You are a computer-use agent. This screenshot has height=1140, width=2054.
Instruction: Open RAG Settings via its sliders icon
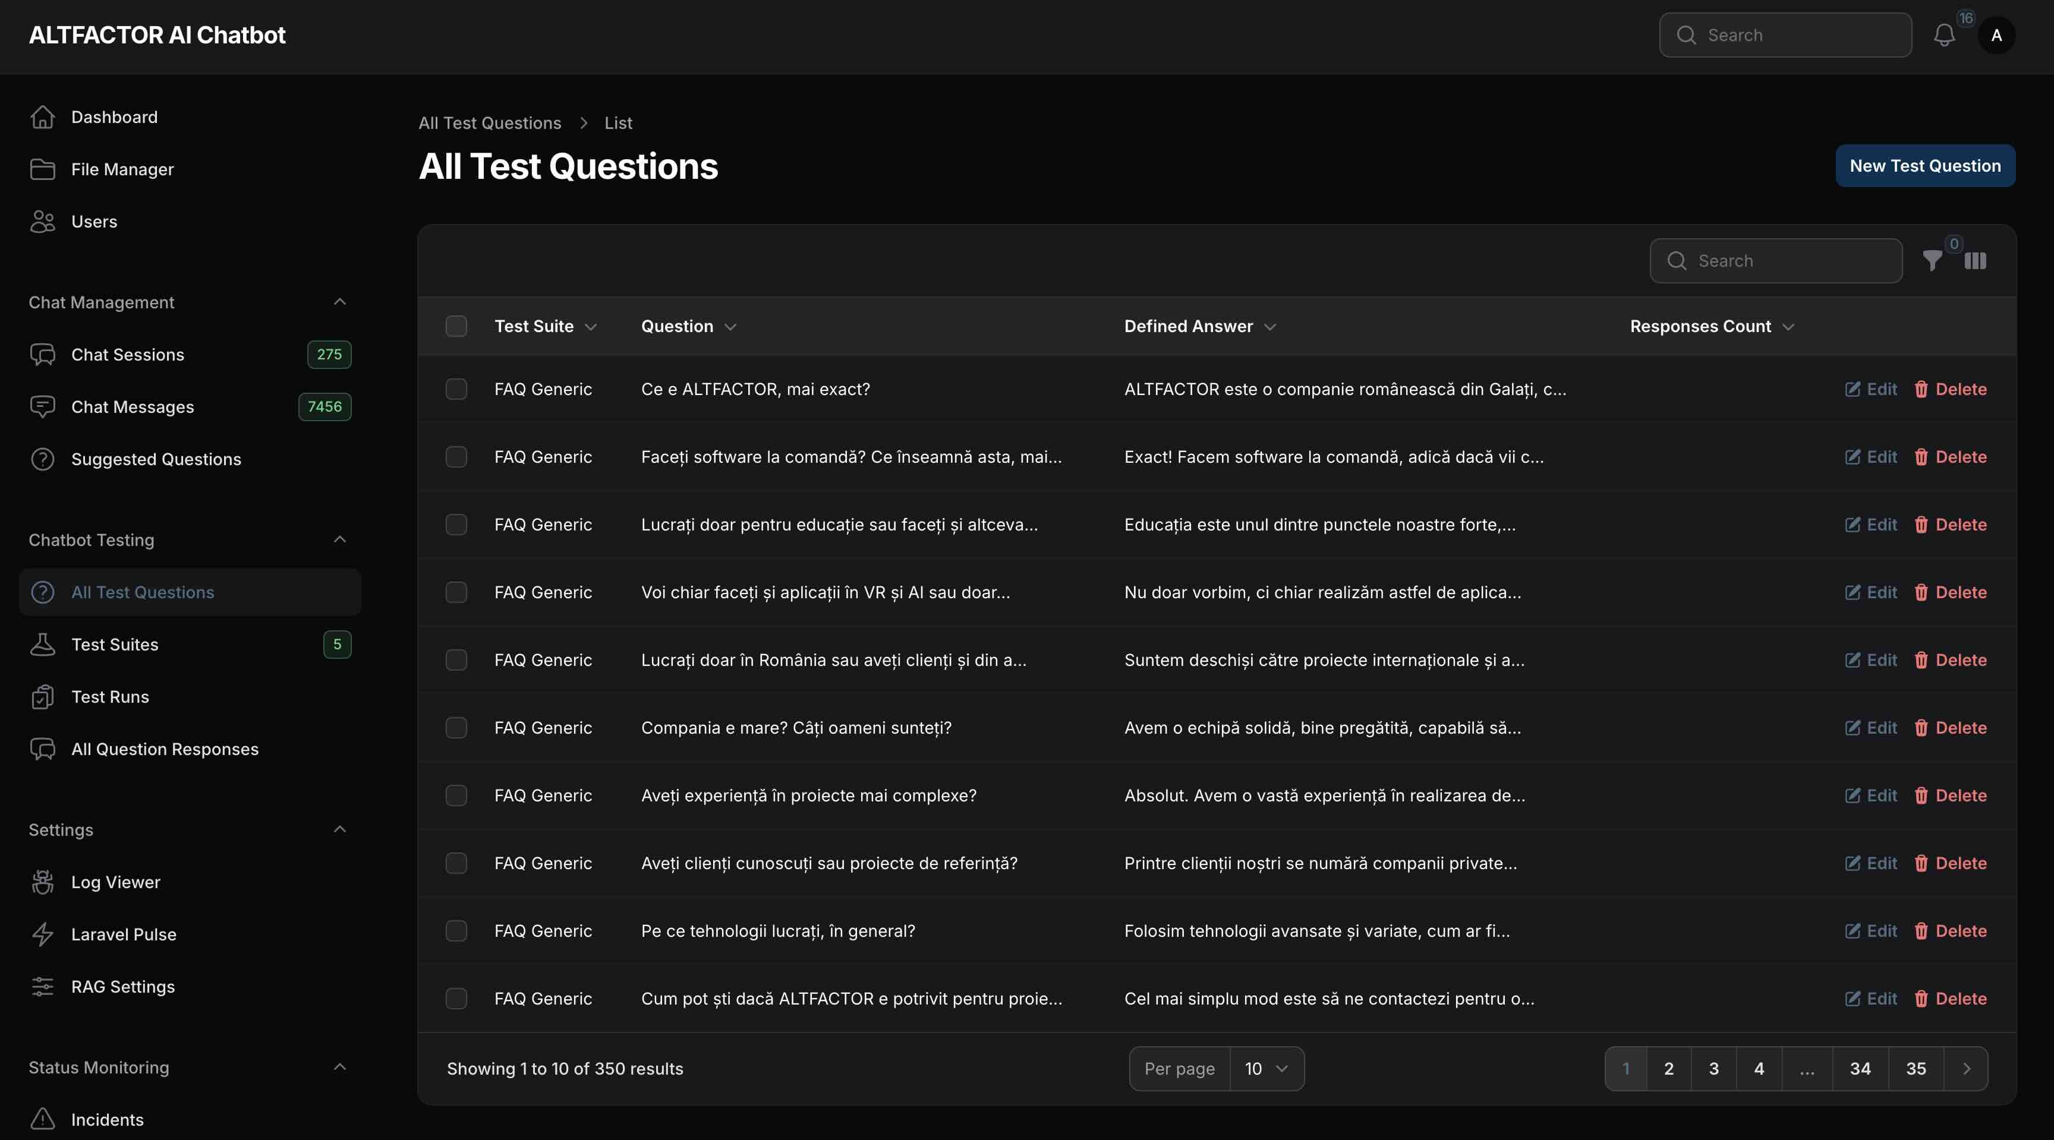(43, 987)
